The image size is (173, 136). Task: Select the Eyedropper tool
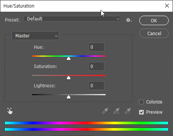pyautogui.click(x=105, y=111)
